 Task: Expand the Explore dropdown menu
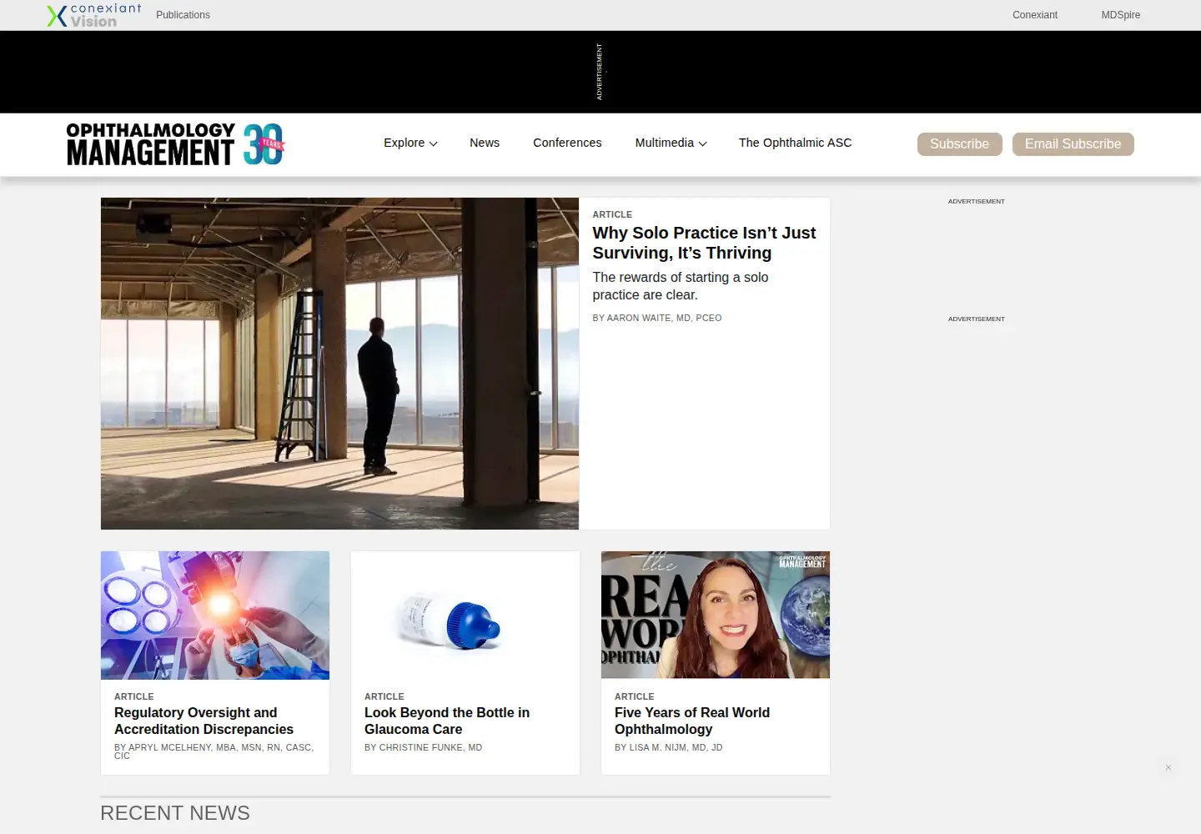410,143
